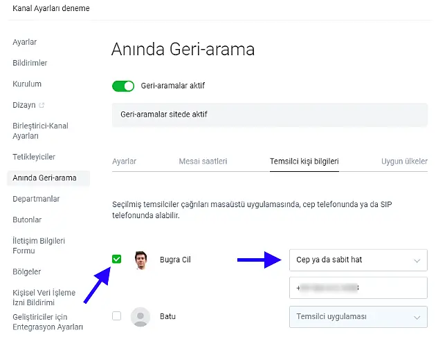Switch to the Ayarlar tab

coord(125,162)
